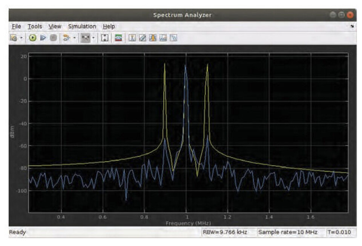Expand the configuration properties dropdown arrow
This screenshot has width=362, height=246.
click(x=21, y=38)
